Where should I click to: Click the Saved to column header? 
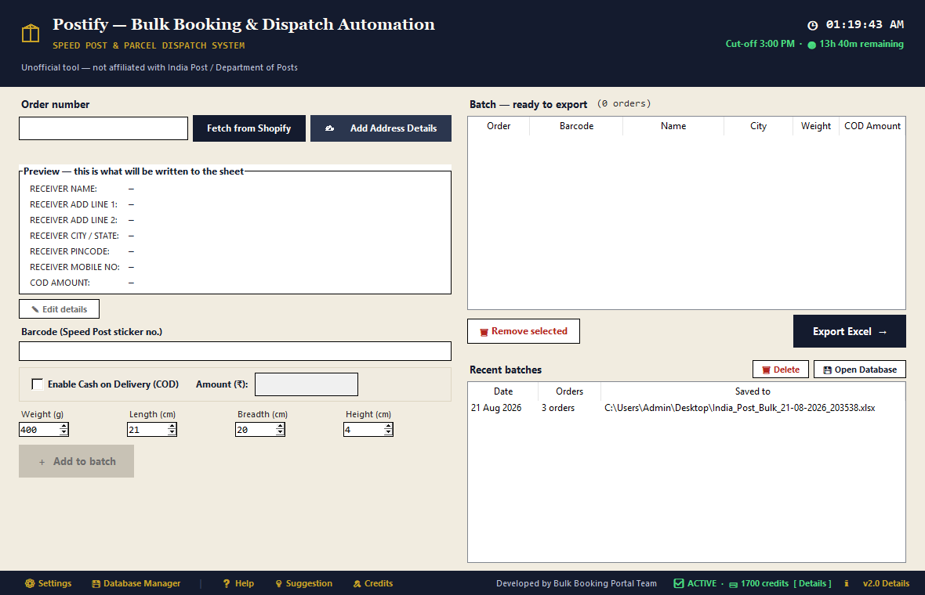tap(753, 391)
